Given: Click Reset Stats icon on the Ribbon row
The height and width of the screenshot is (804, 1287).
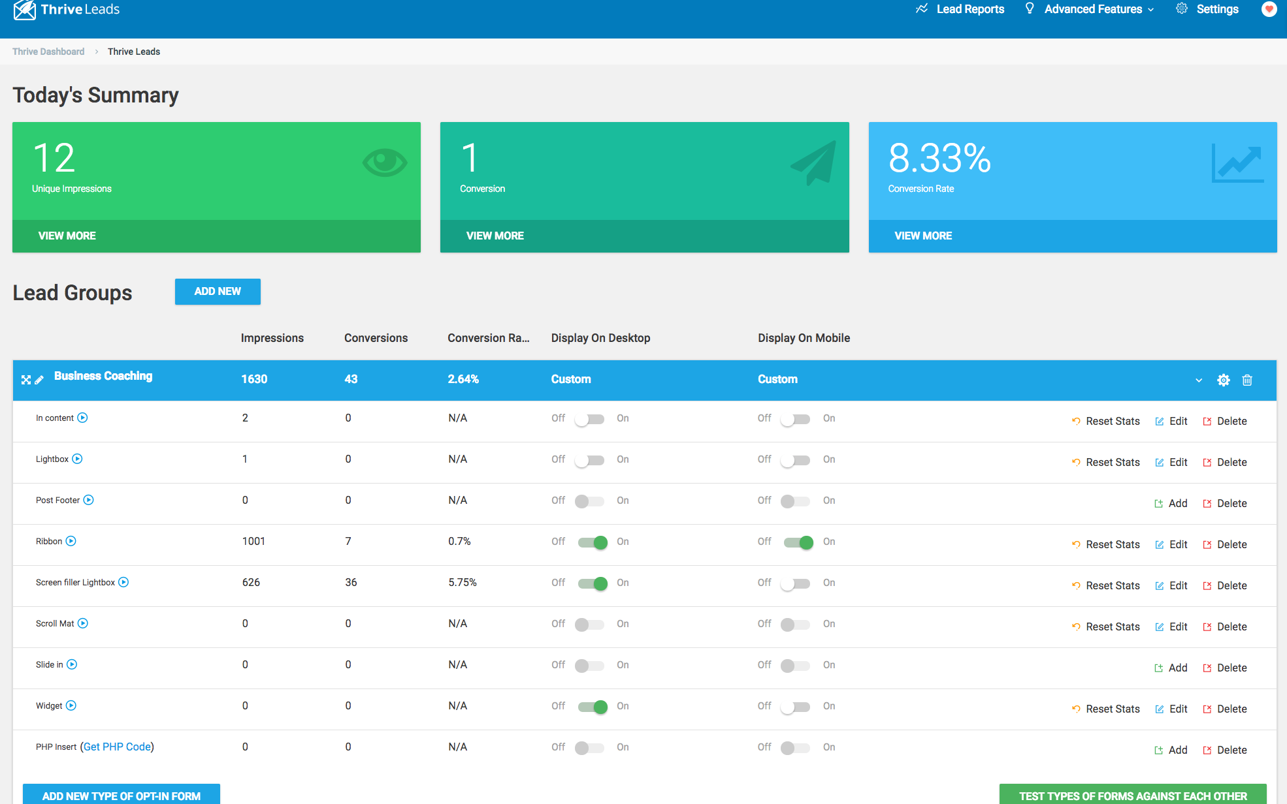Looking at the screenshot, I should coord(1076,544).
